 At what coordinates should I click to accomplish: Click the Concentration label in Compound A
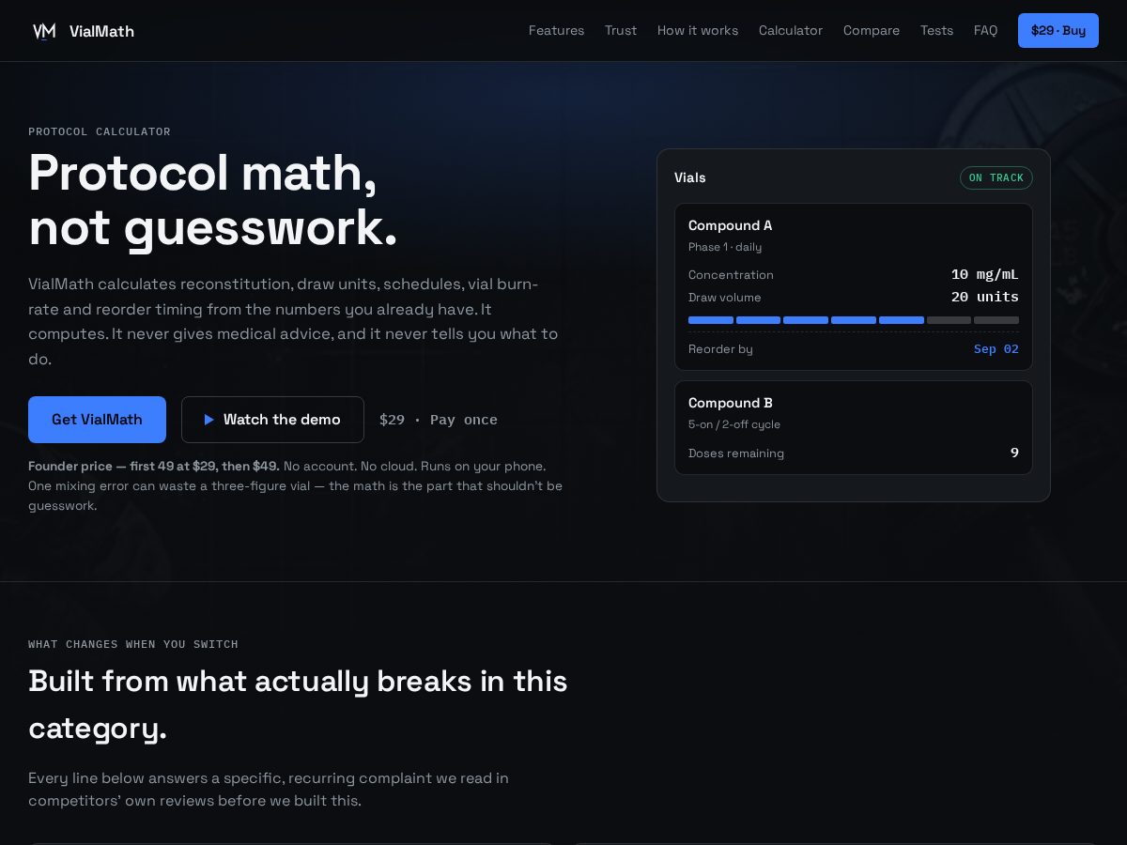pyautogui.click(x=731, y=275)
